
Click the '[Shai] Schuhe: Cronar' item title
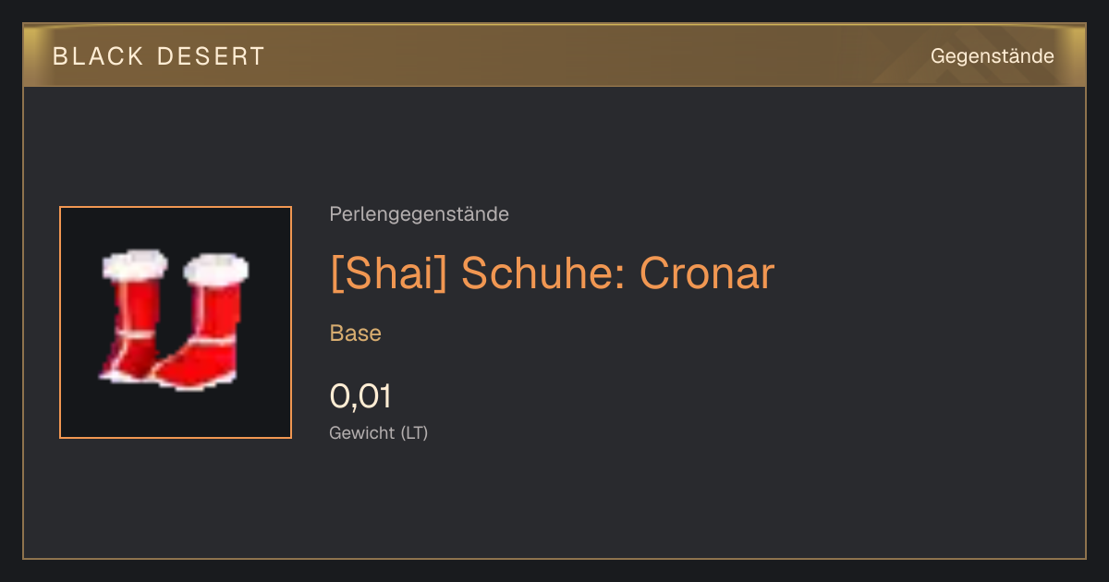pyautogui.click(x=552, y=273)
